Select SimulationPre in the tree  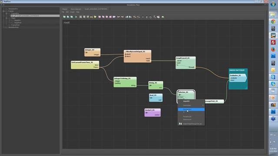(x=13, y=9)
